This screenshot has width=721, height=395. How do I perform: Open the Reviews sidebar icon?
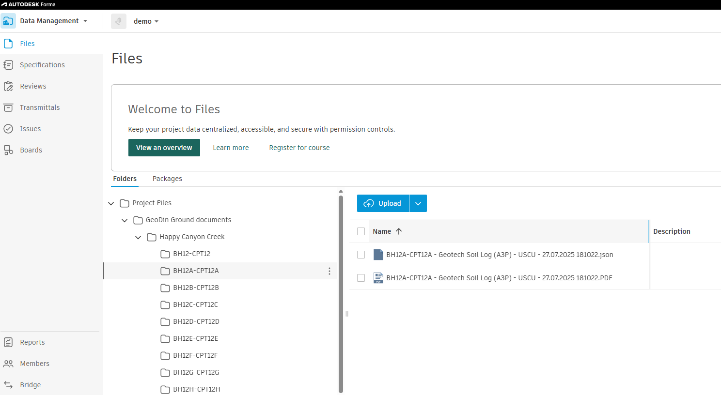click(8, 86)
